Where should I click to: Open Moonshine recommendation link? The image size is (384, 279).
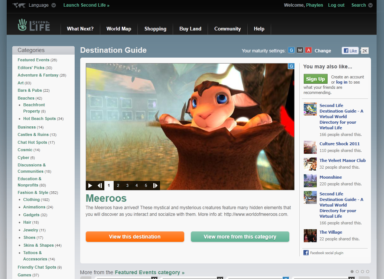(x=331, y=177)
